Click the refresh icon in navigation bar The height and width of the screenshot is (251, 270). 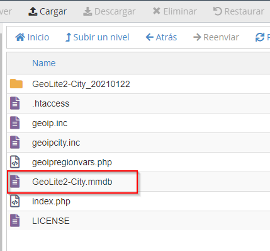pyautogui.click(x=260, y=37)
